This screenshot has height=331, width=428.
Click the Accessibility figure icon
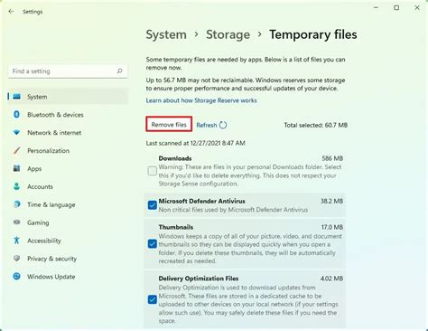pyautogui.click(x=17, y=241)
